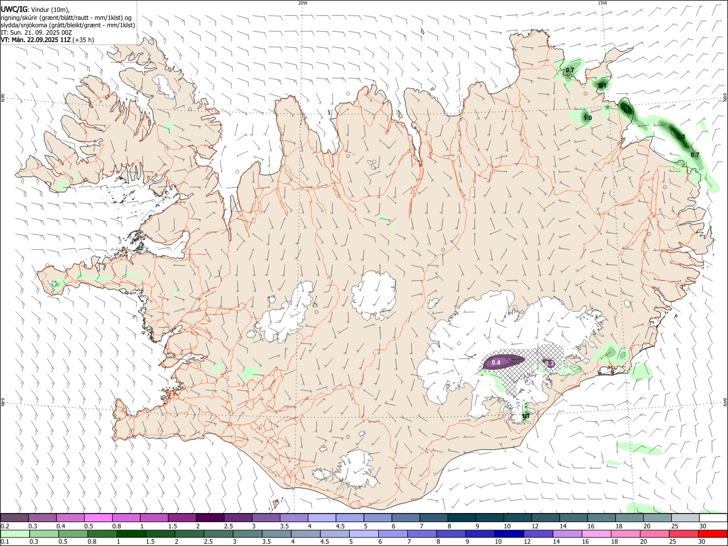The height and width of the screenshot is (546, 728).
Task: Click the 20W longitude label
Action: point(303,3)
